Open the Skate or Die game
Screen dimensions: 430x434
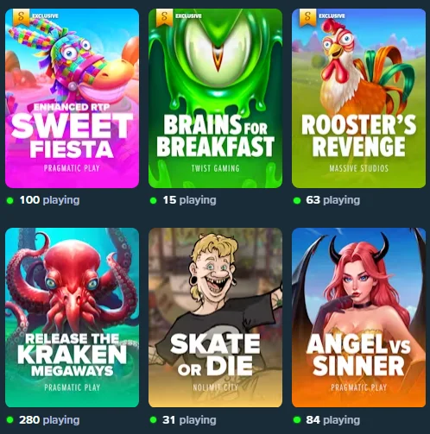click(215, 318)
